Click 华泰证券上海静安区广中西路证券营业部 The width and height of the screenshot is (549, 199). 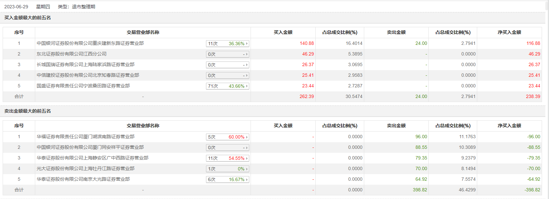pos(92,158)
